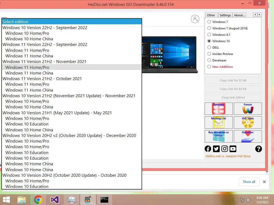Viewport: 274px width, 205px height.
Task: Open Visual Studio from the taskbar
Action: (x=55, y=200)
